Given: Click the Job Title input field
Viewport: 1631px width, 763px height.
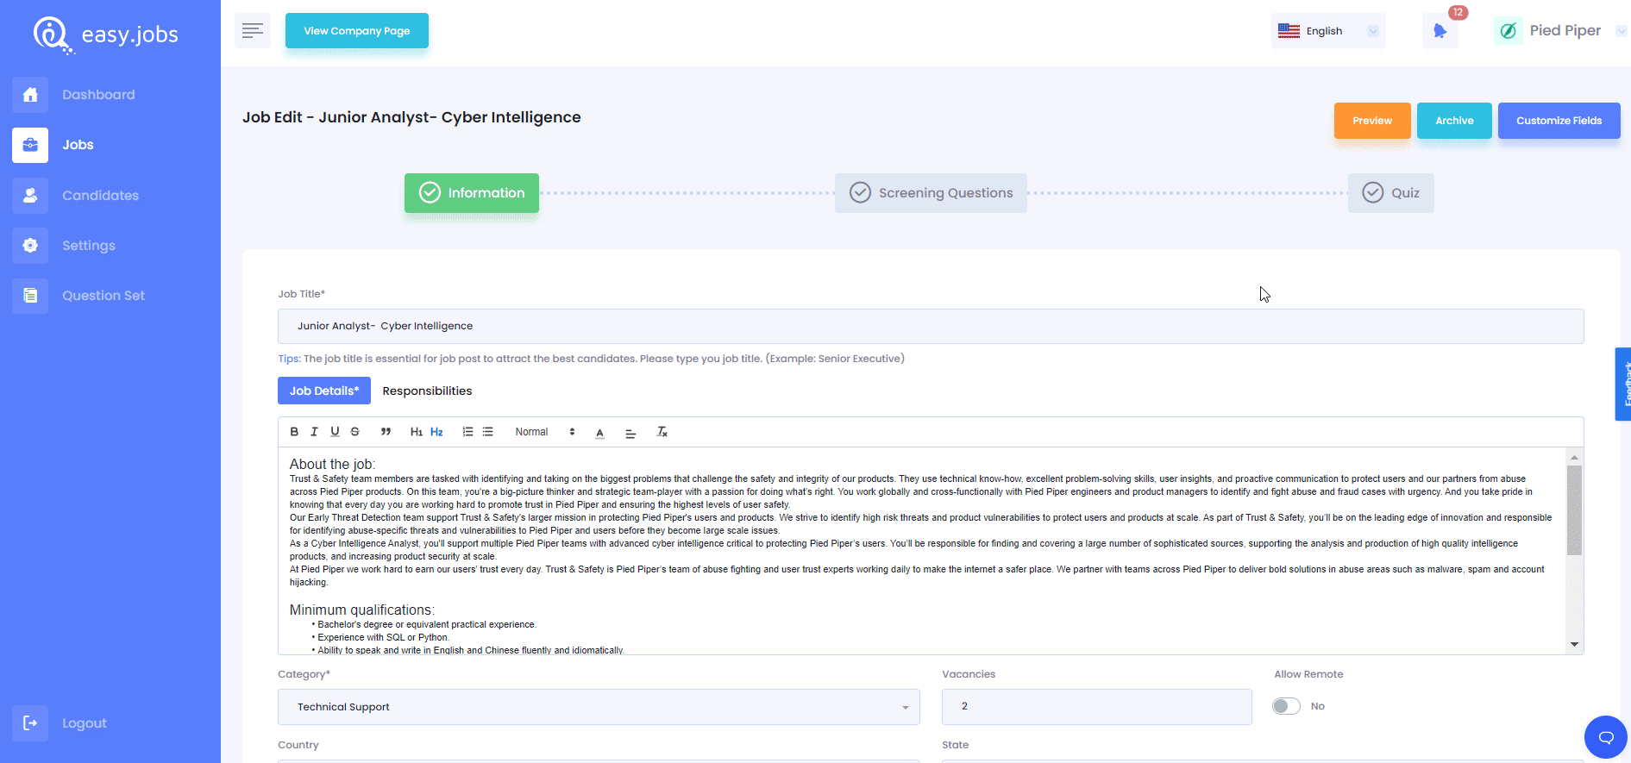Looking at the screenshot, I should [x=931, y=326].
